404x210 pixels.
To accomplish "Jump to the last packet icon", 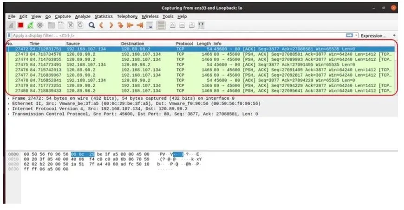I will coord(140,25).
